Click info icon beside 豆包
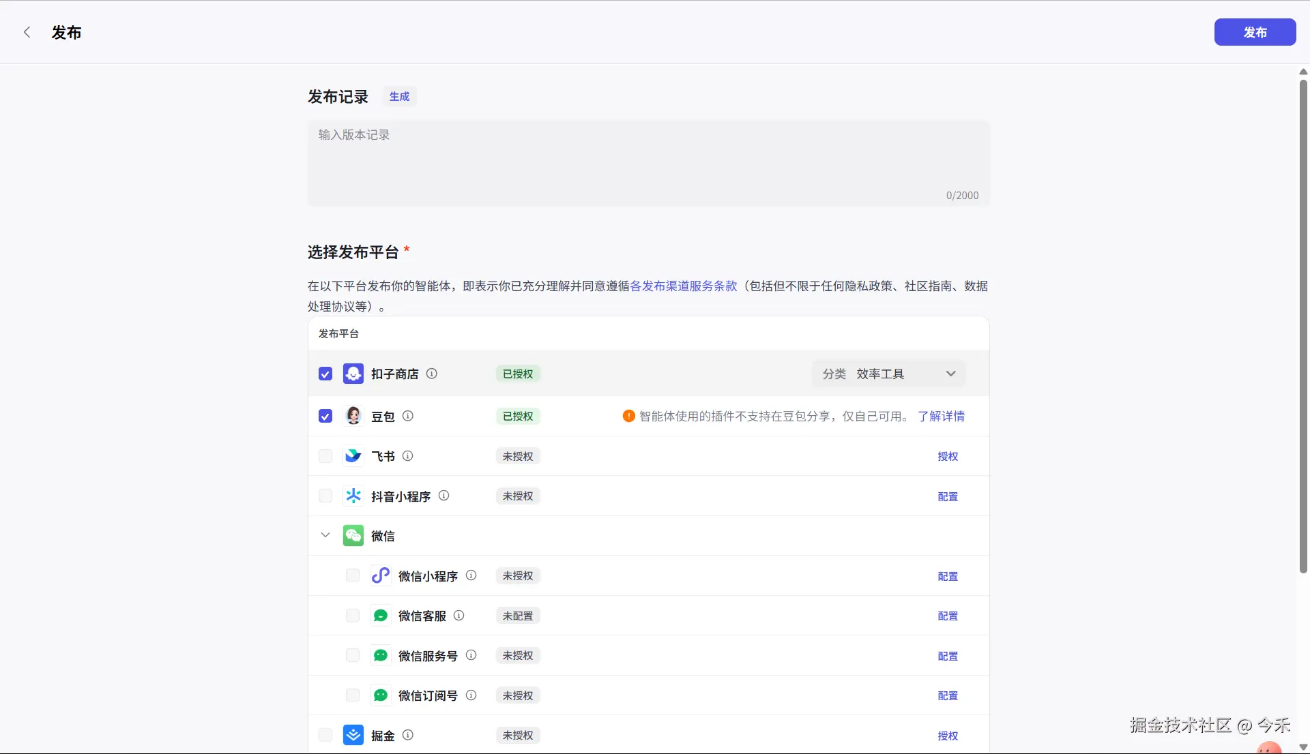The image size is (1310, 754). (x=408, y=416)
